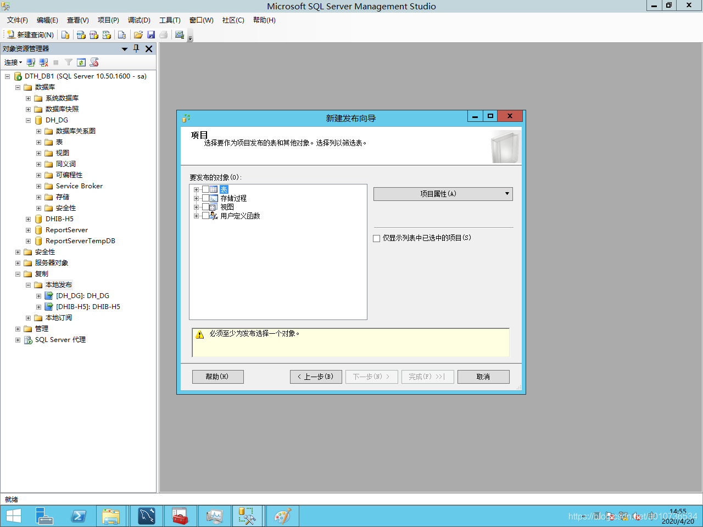Expand the 用户定义函数 node in wizard
703x527 pixels.
coord(196,216)
